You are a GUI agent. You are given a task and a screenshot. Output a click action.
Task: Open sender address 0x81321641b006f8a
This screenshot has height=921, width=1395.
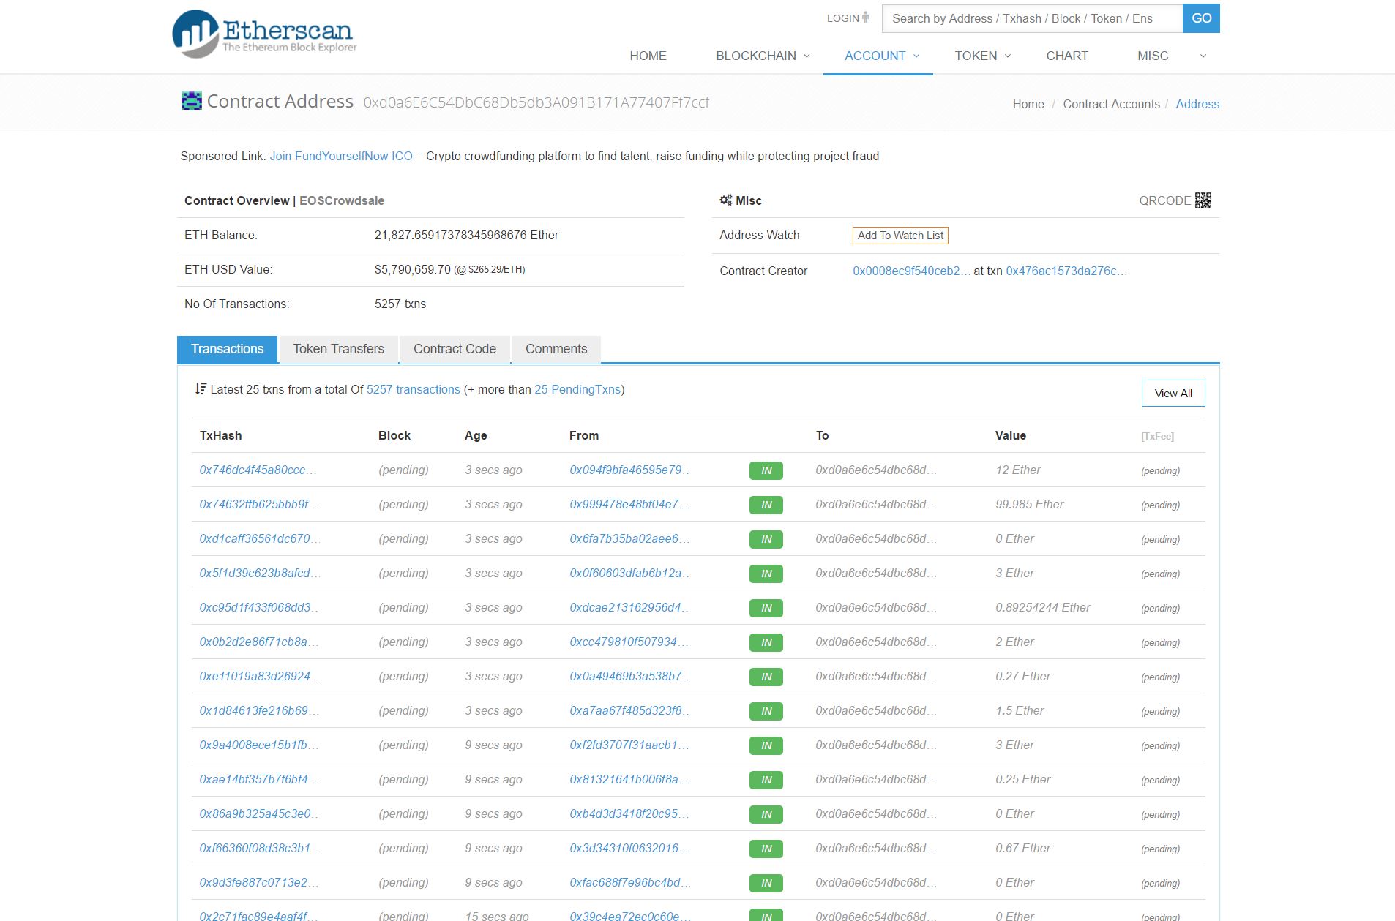[629, 779]
